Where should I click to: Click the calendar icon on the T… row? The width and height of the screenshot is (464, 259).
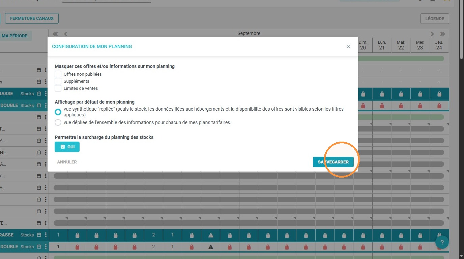click(39, 129)
